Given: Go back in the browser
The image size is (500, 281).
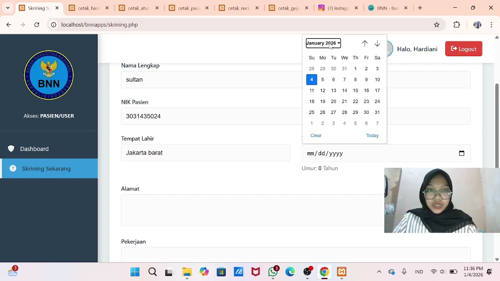Looking at the screenshot, I should click(x=9, y=25).
